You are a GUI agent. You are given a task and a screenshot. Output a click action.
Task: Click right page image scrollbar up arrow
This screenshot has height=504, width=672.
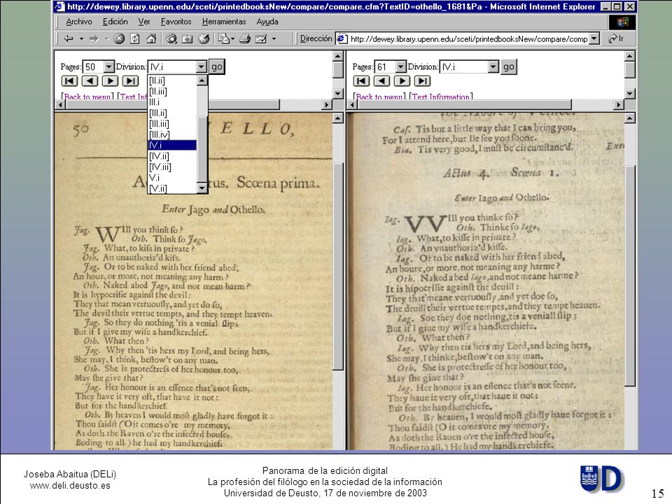(x=629, y=118)
